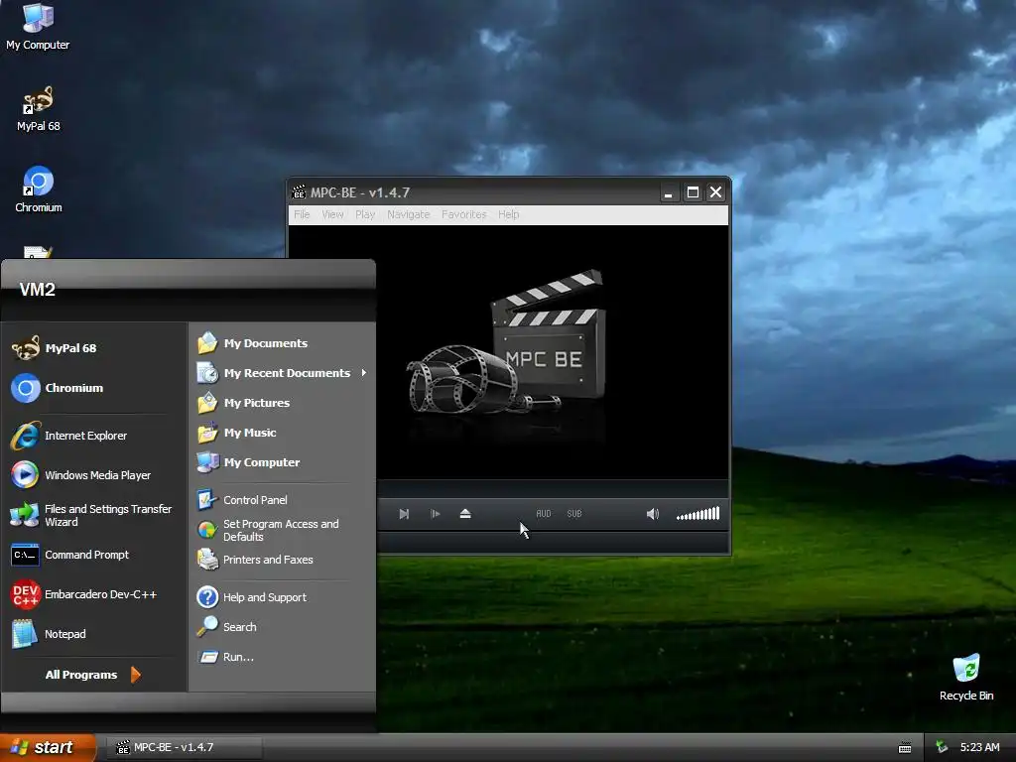Open Control Panel
This screenshot has height=762, width=1016.
(283, 500)
